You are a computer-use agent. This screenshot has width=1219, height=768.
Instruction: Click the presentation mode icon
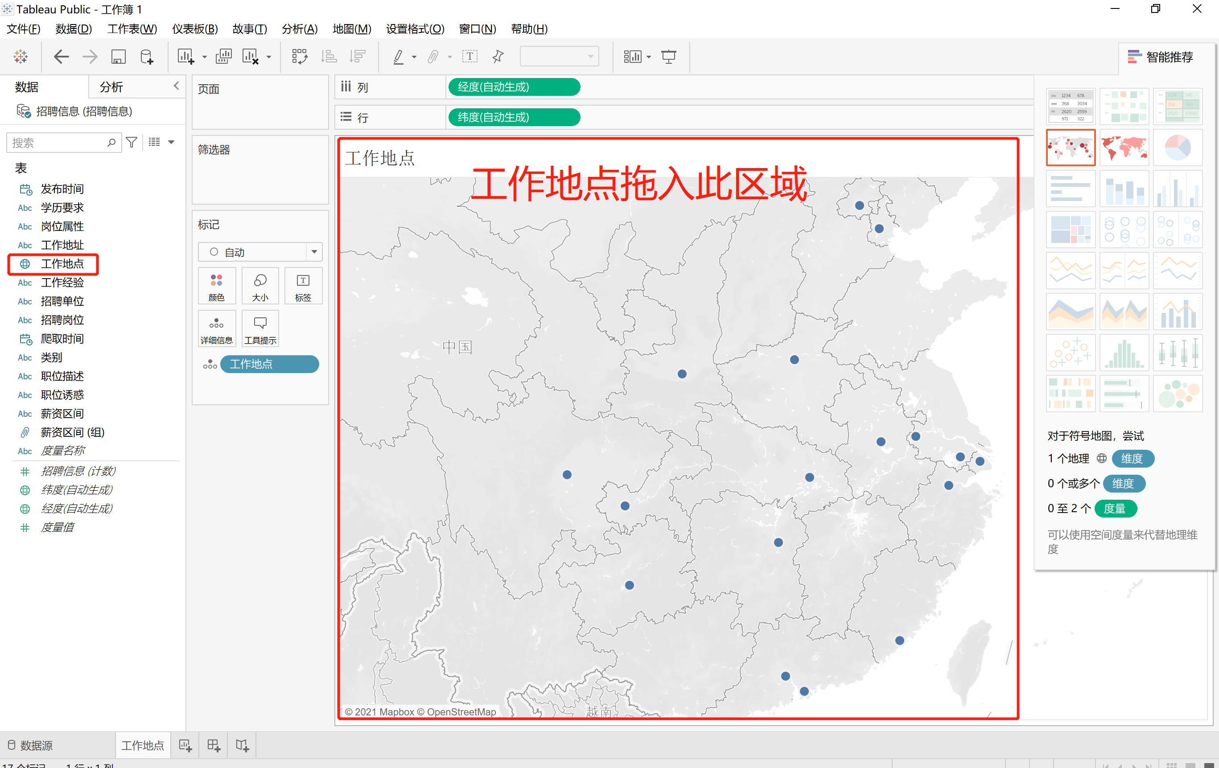pyautogui.click(x=668, y=57)
